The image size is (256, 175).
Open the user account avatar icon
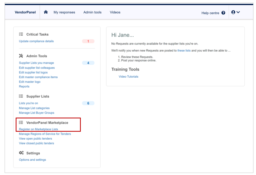pyautogui.click(x=233, y=12)
